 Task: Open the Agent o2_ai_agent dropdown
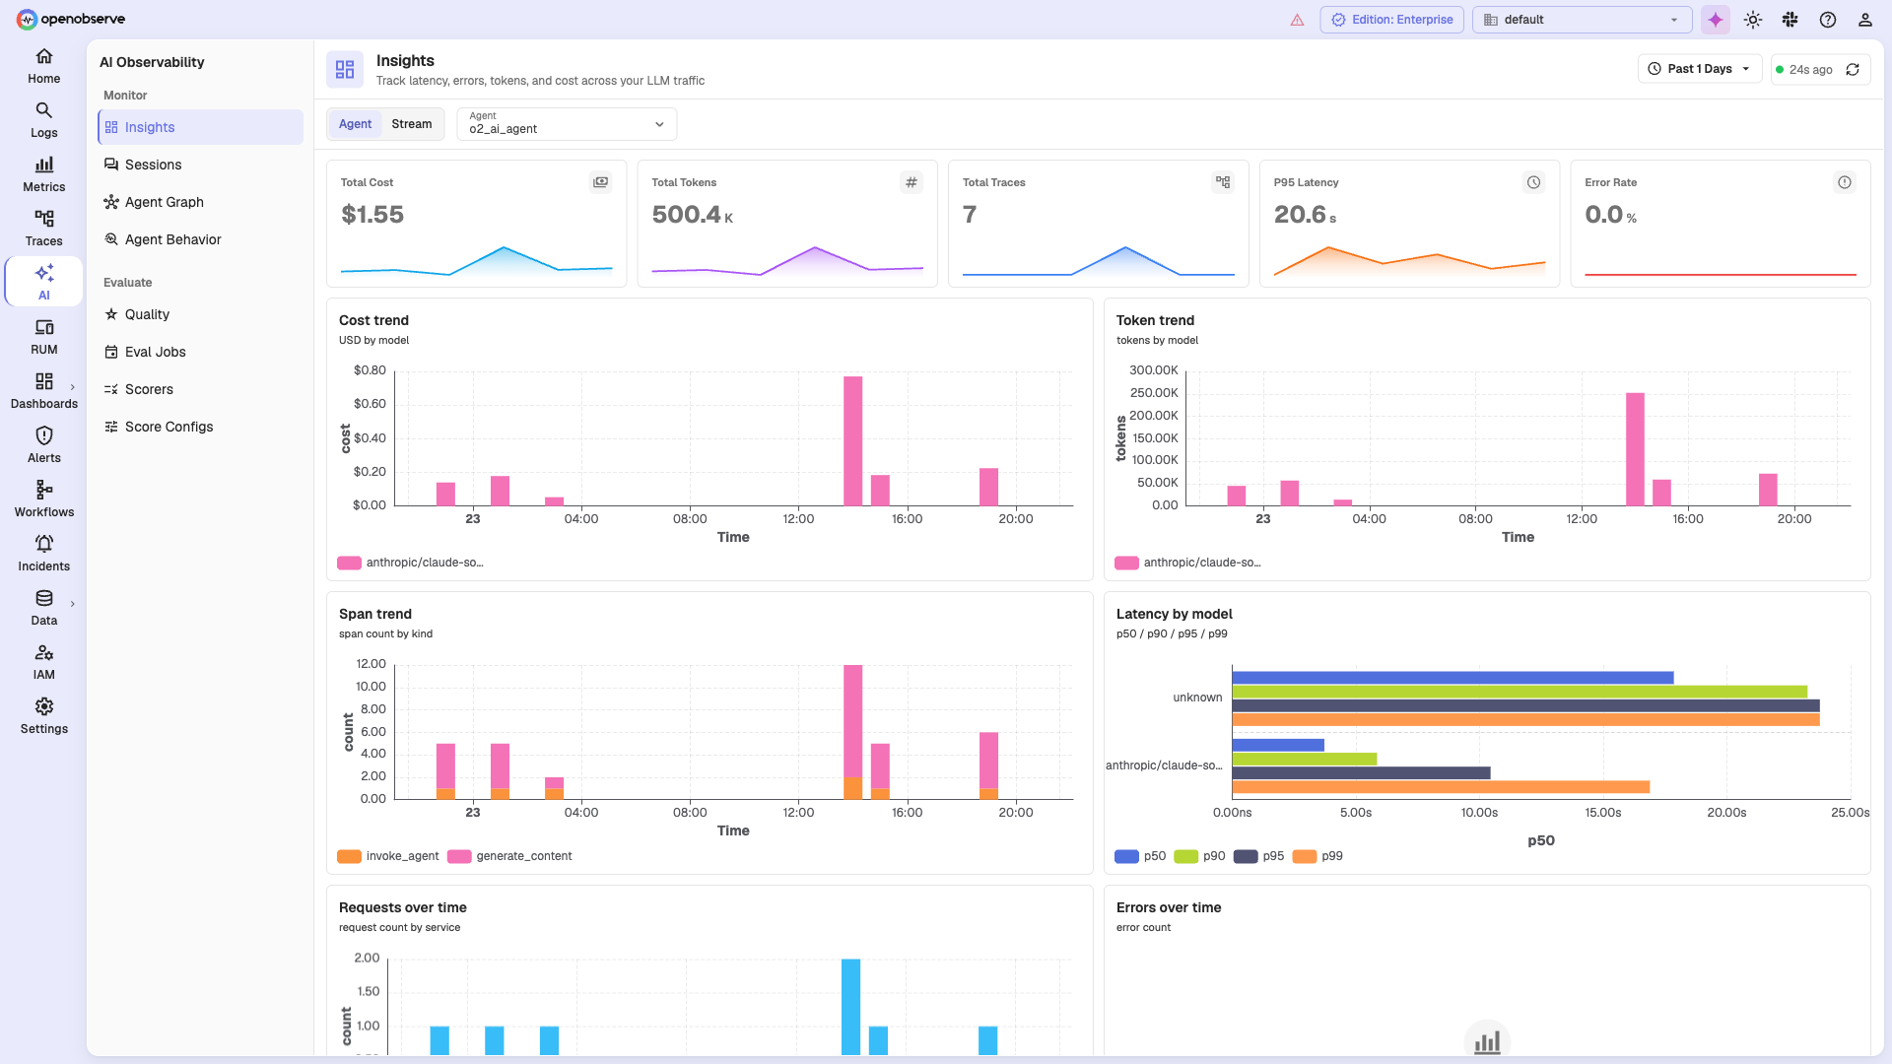click(x=567, y=124)
